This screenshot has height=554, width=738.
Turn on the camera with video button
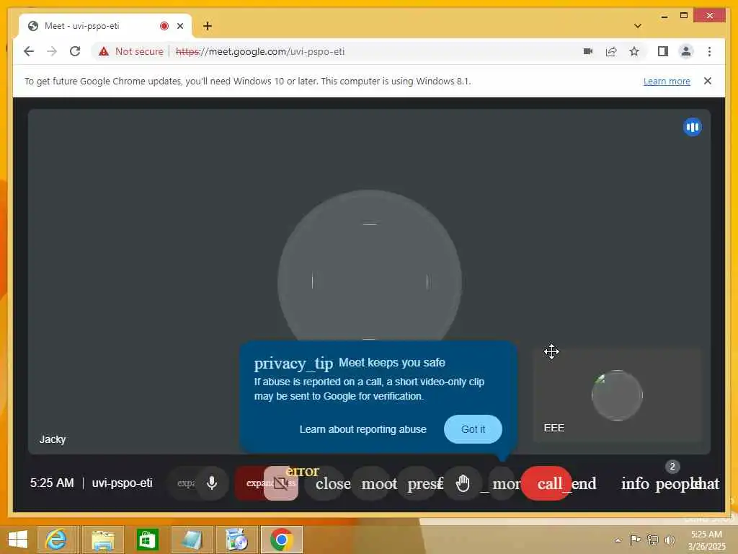tap(281, 483)
